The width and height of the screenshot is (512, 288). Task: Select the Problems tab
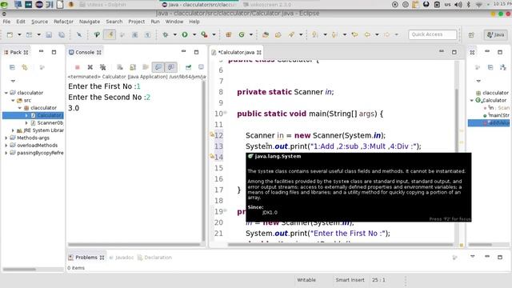pyautogui.click(x=86, y=258)
